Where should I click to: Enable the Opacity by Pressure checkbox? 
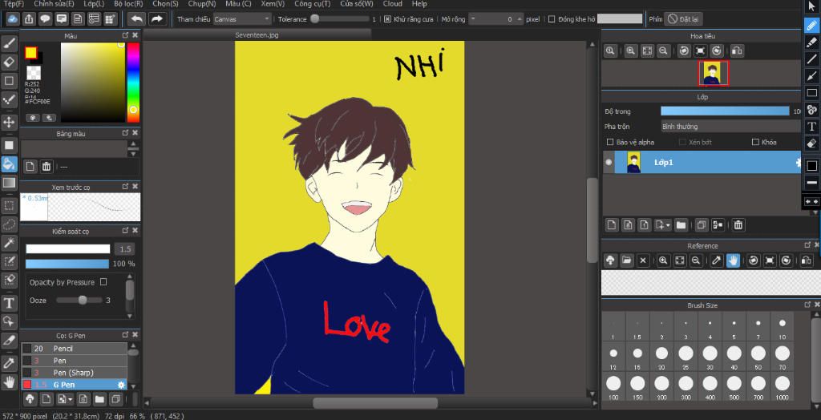(103, 282)
